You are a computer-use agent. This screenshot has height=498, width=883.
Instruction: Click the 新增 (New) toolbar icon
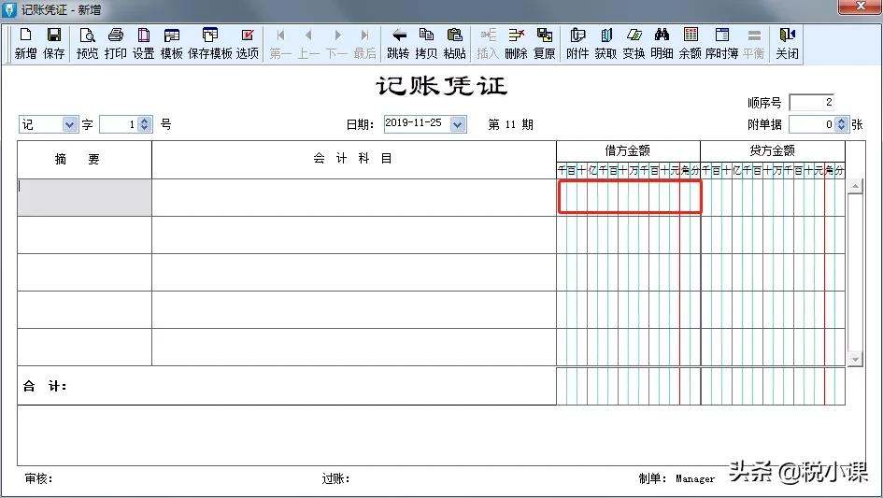26,43
